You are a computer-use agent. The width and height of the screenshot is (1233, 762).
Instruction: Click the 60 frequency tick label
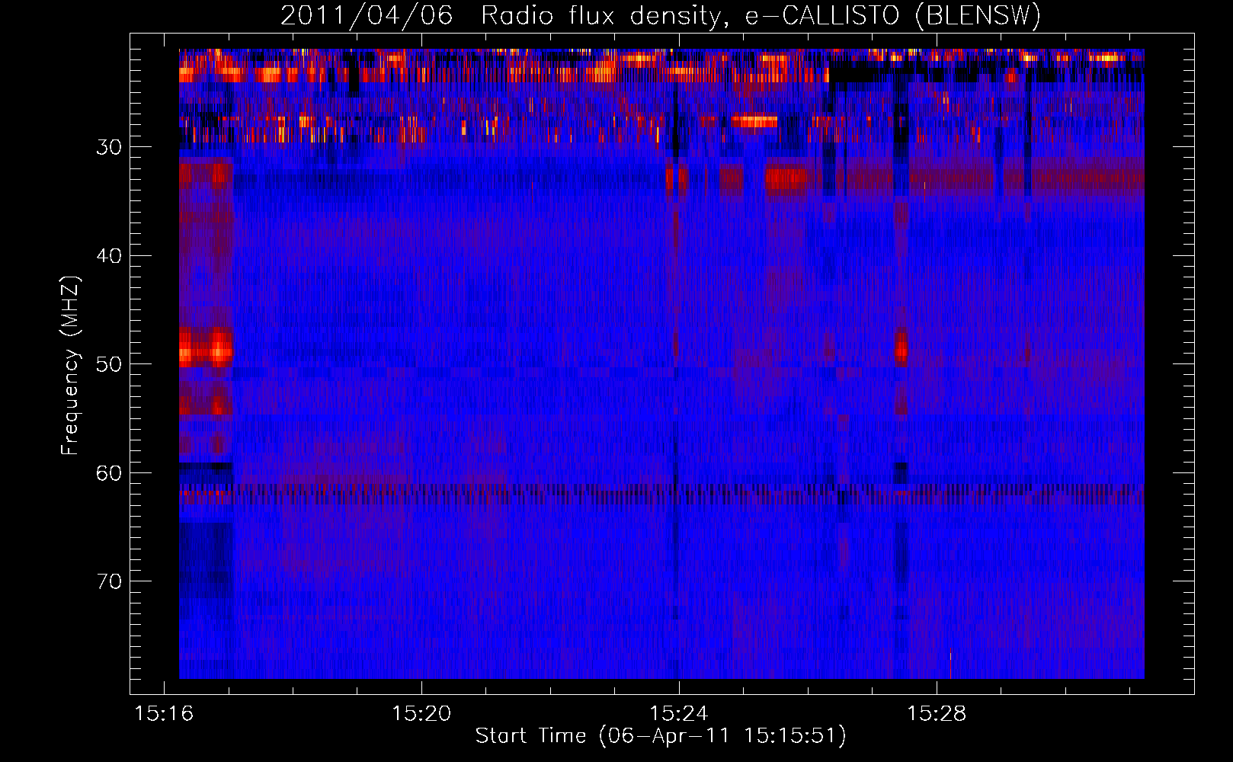(x=109, y=473)
